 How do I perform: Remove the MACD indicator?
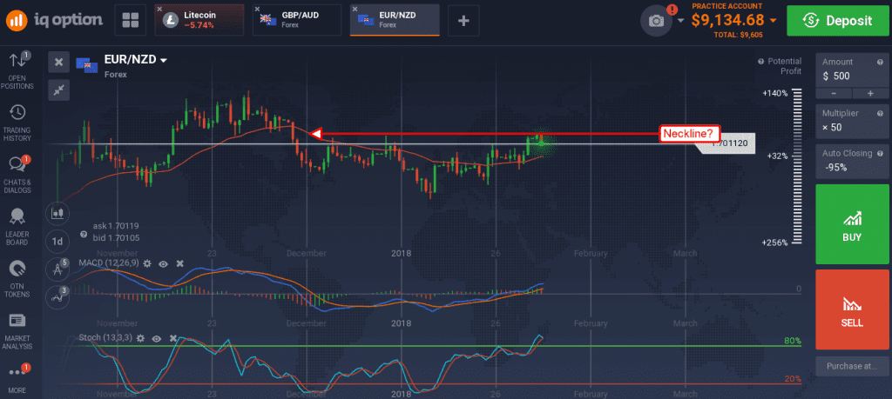[x=179, y=263]
